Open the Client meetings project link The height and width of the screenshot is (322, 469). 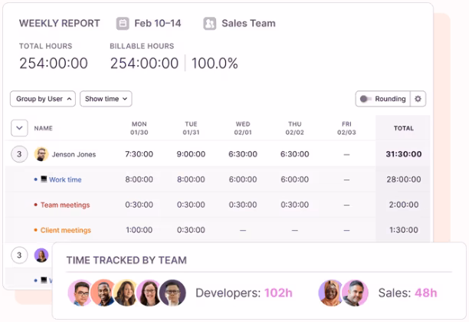pyautogui.click(x=65, y=230)
